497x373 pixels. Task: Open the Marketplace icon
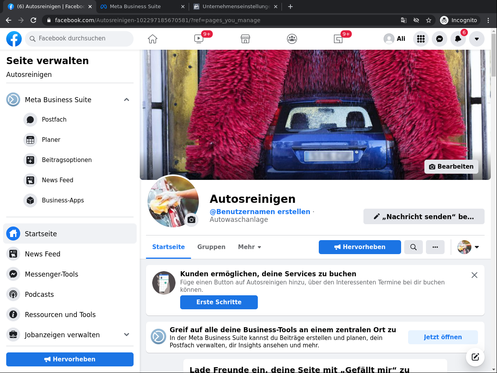tap(245, 39)
